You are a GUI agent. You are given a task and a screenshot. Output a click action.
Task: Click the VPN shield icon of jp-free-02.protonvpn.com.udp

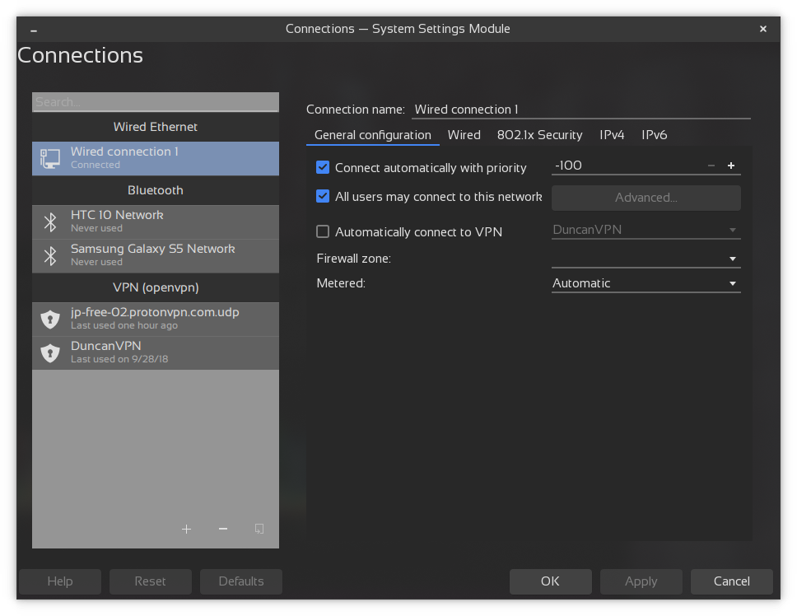[50, 318]
